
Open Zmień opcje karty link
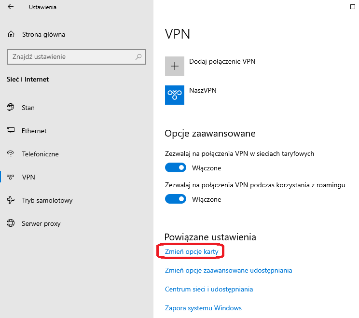click(191, 252)
